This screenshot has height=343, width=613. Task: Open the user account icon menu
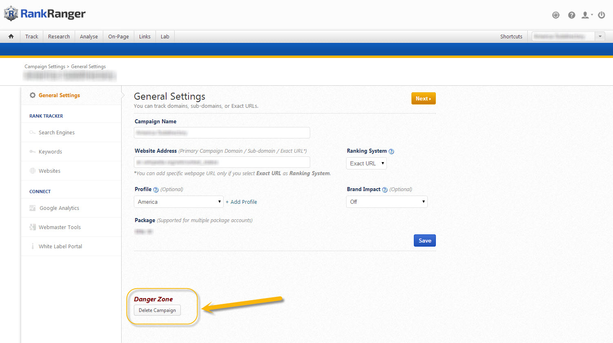pos(586,15)
